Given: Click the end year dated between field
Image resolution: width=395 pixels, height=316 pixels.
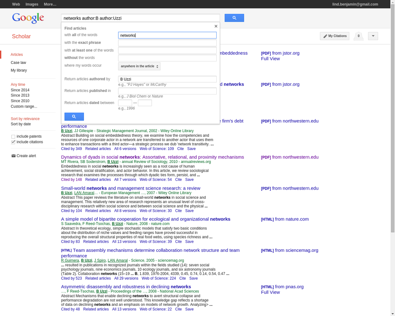Looking at the screenshot, I should click(145, 103).
